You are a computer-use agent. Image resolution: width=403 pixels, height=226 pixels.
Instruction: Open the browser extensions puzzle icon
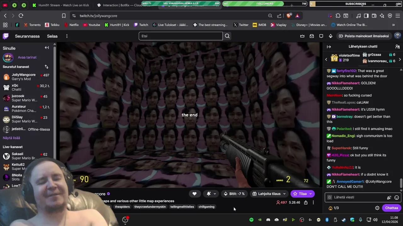pos(338,16)
